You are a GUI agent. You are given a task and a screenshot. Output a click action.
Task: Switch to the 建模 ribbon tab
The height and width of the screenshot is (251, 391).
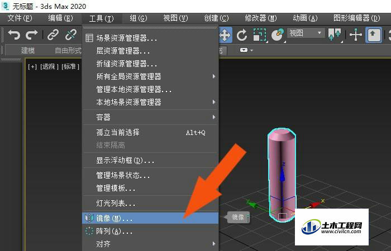28,51
